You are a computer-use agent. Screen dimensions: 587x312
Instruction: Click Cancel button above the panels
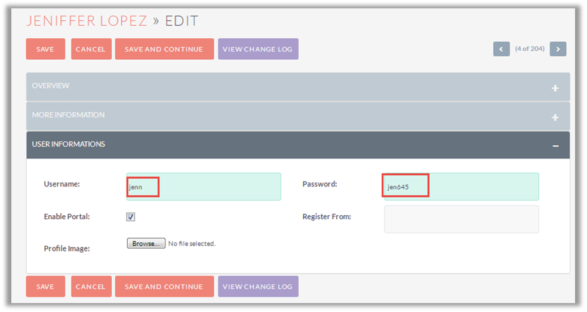pos(91,49)
